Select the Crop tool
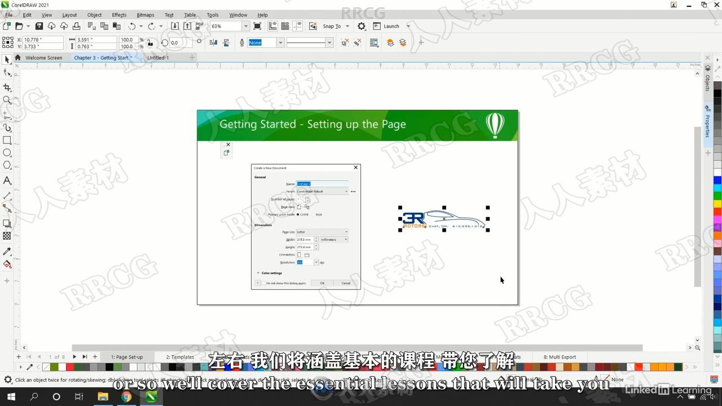 [7, 87]
